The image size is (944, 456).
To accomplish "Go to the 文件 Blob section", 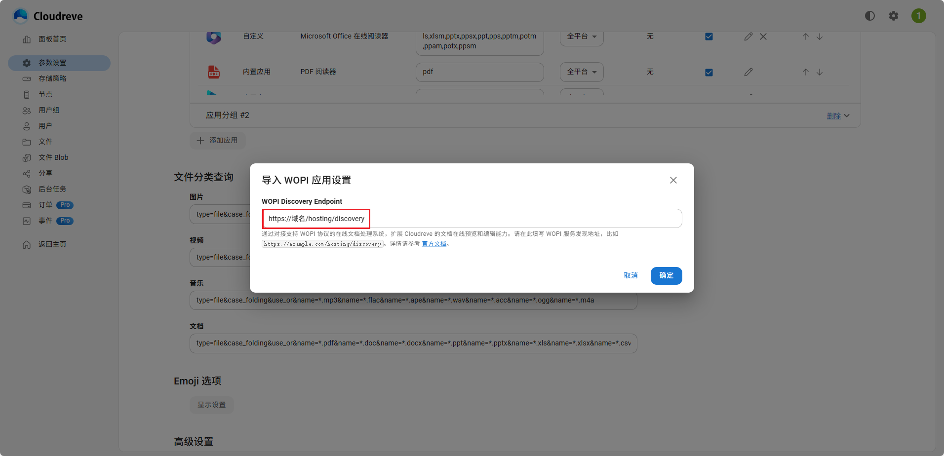I will pos(53,157).
